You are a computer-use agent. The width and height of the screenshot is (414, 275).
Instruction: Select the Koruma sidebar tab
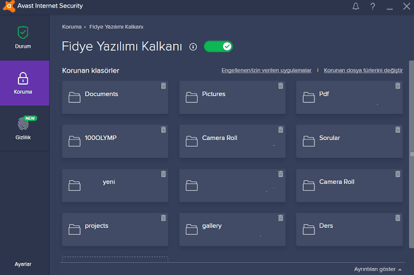(23, 83)
